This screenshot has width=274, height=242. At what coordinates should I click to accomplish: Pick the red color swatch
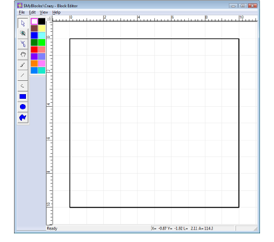click(x=34, y=49)
